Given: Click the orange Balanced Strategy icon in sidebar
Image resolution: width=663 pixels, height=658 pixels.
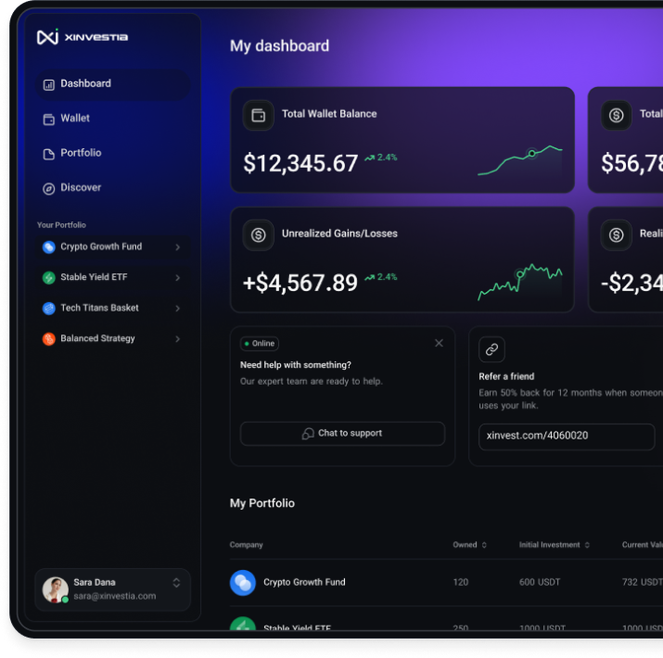Looking at the screenshot, I should 49,339.
